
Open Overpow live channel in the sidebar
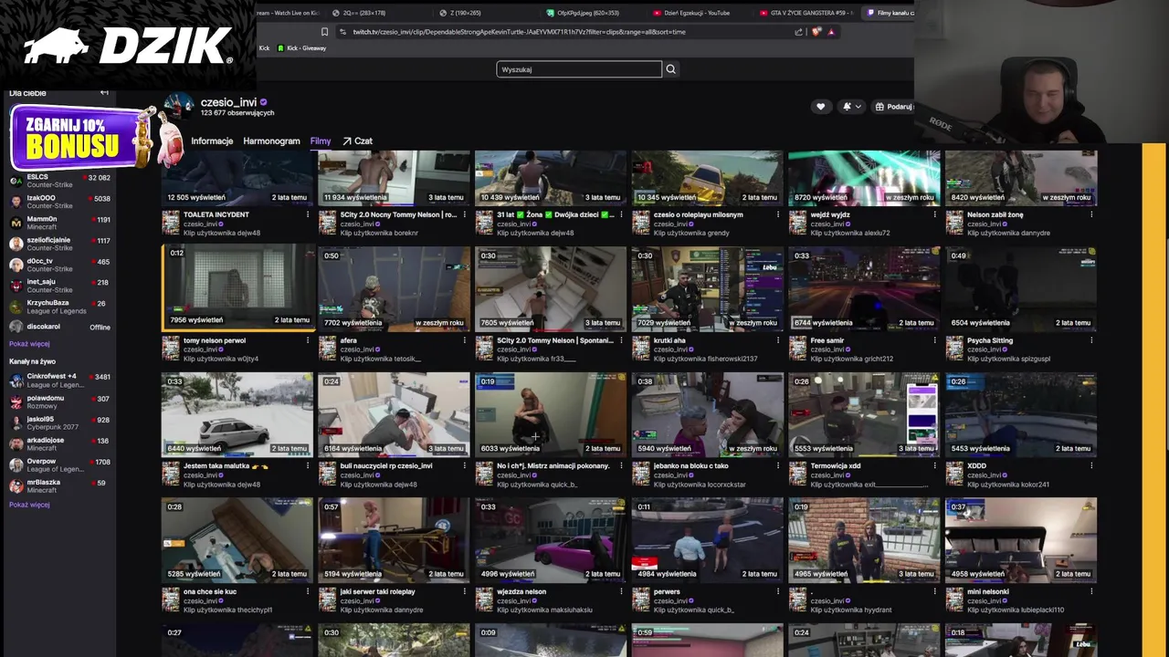coord(59,465)
